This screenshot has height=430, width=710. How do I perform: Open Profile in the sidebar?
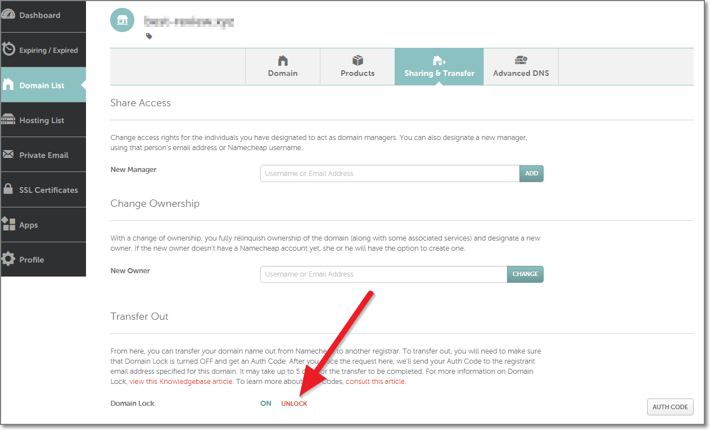tap(43, 259)
